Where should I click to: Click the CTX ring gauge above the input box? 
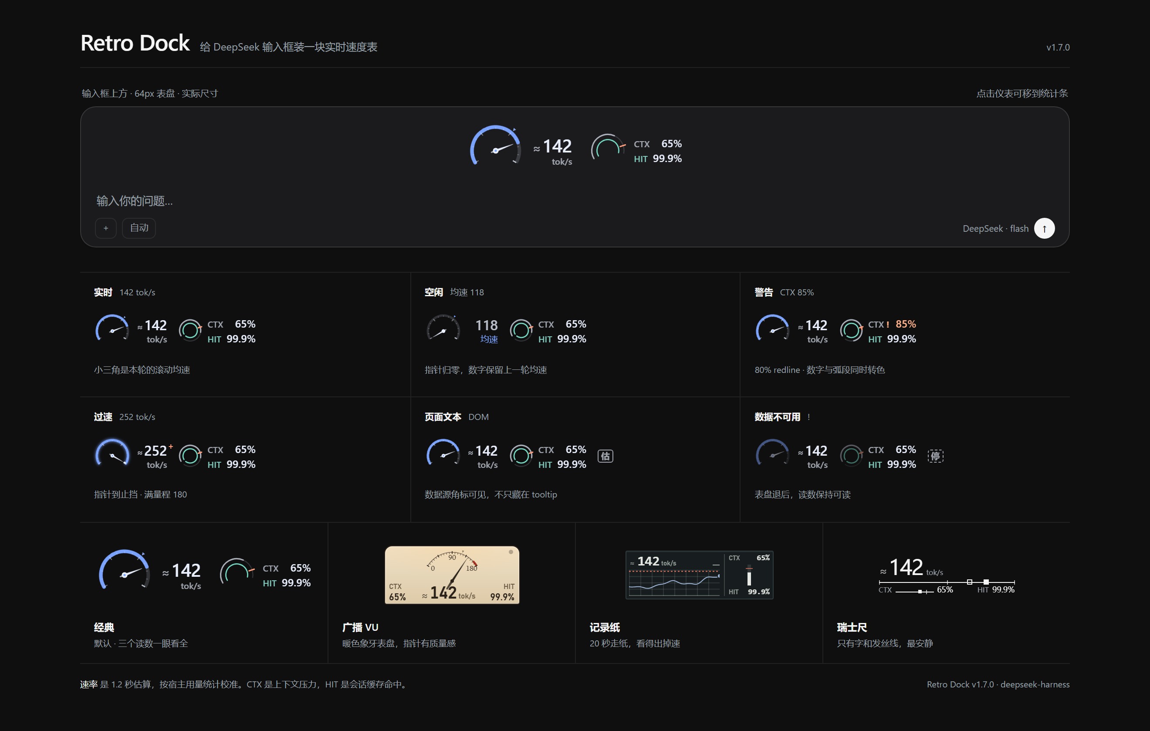[x=608, y=147]
